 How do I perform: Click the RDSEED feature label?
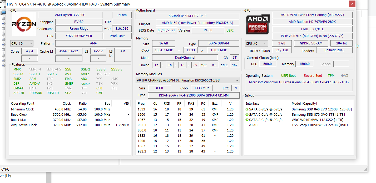[53, 93]
